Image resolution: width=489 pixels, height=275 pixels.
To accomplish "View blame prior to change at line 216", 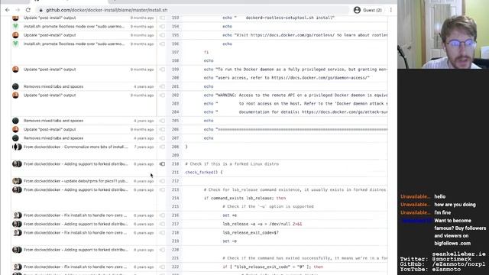I will coord(162,215).
